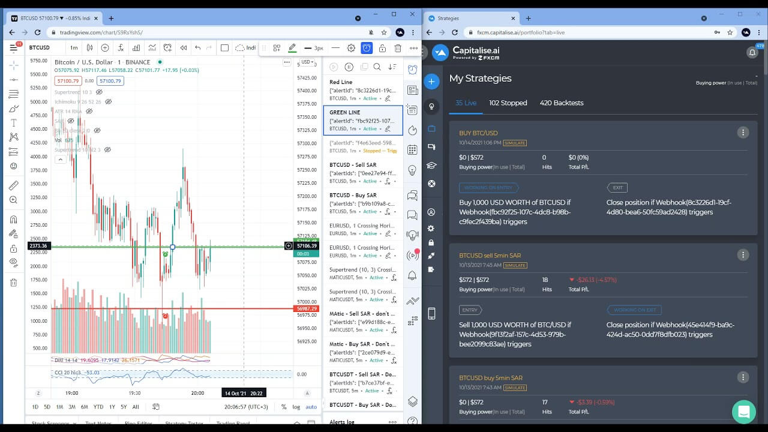Screen dimensions: 768x432
Task: Open the line style dropdown
Action: click(335, 48)
